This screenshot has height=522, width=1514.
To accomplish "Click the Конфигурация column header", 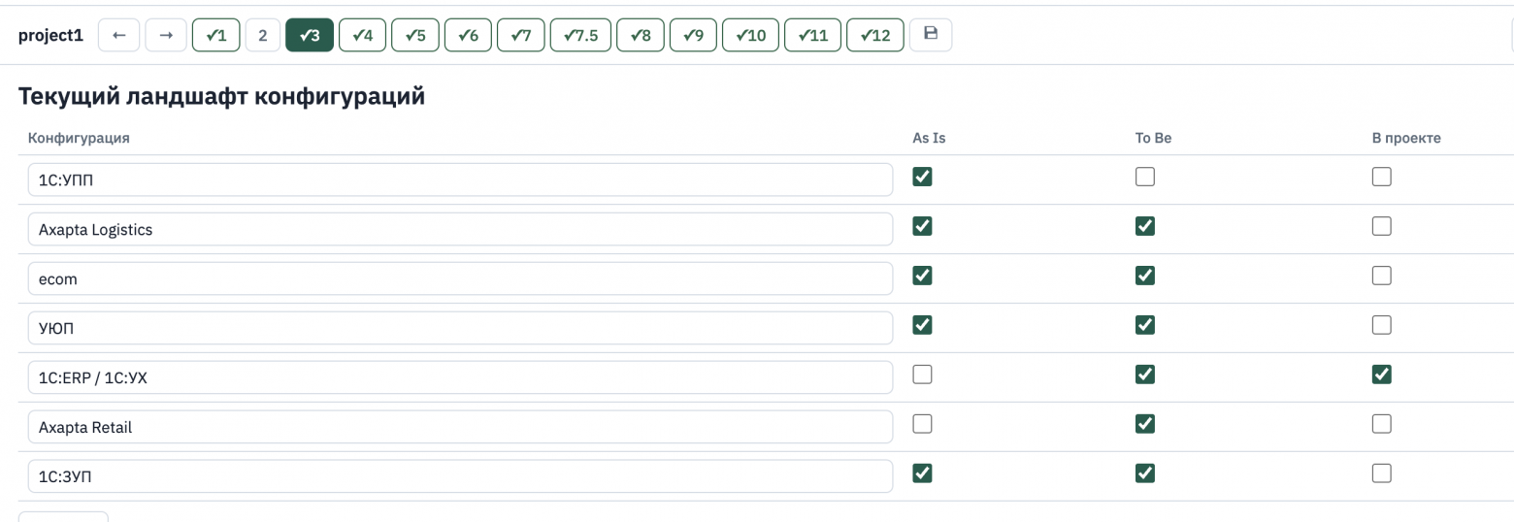I will (x=79, y=138).
